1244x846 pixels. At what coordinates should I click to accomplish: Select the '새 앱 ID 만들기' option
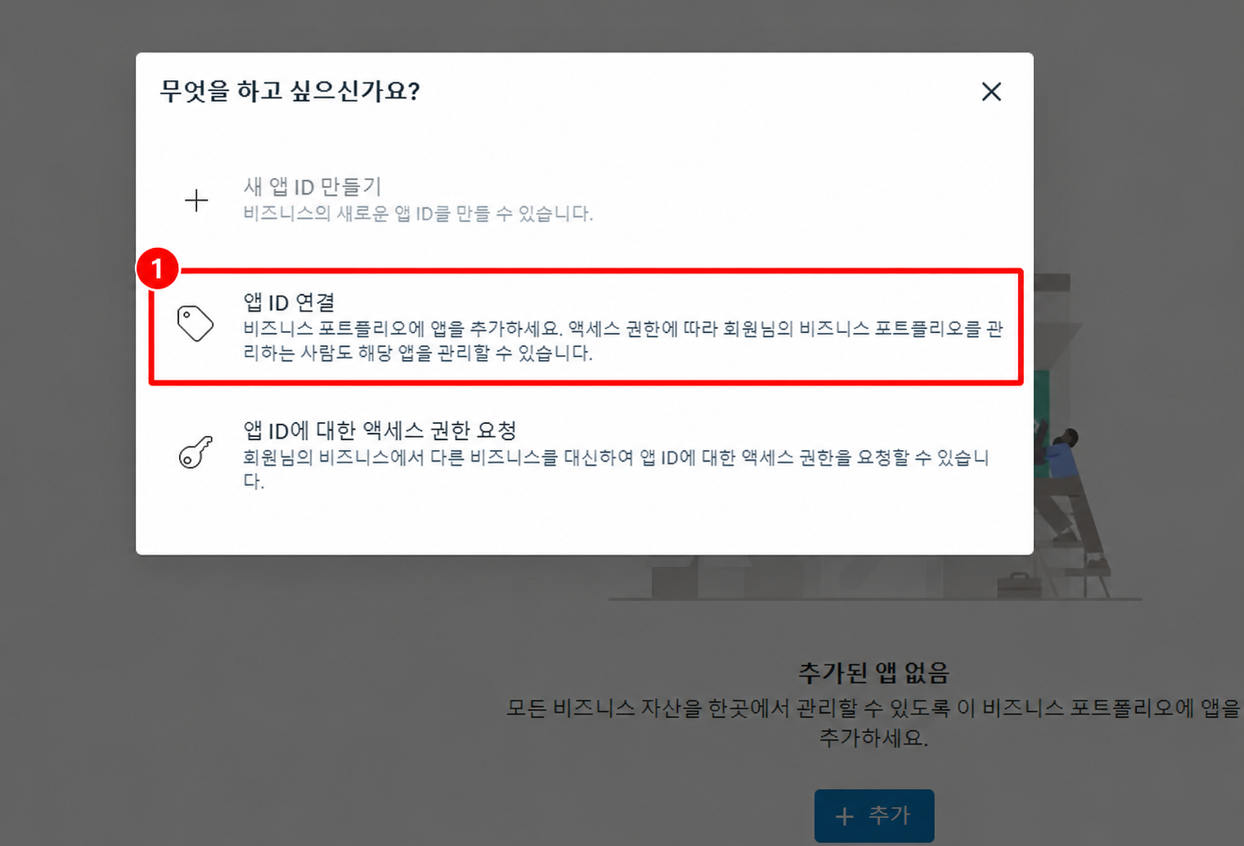tap(312, 187)
